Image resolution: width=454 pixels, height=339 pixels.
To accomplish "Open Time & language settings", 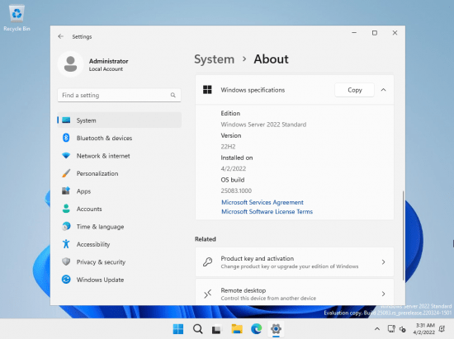I will coord(120,227).
